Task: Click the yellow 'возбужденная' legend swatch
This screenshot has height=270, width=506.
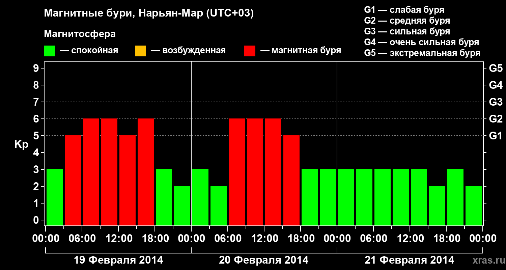Action: (140, 51)
